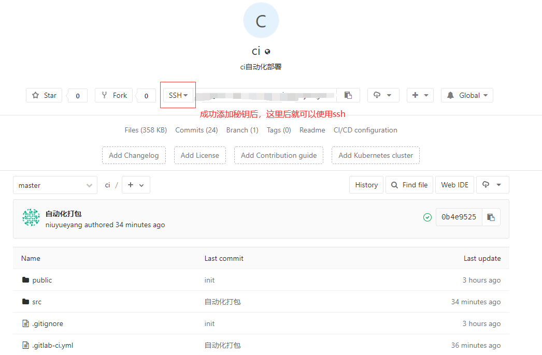The width and height of the screenshot is (542, 355).
Task: Click the pipeline passed status icon
Action: click(427, 217)
